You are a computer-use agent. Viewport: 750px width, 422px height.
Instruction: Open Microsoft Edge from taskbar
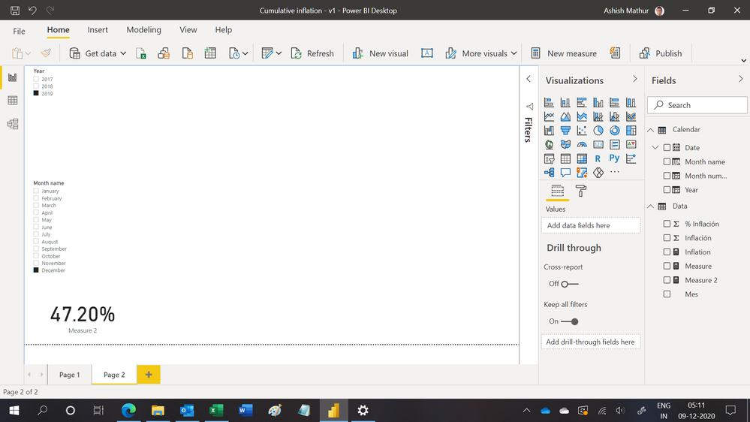click(128, 410)
